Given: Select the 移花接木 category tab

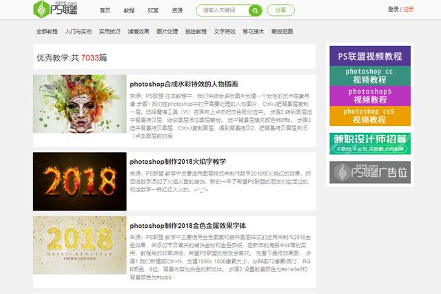Looking at the screenshot, I should point(253,32).
